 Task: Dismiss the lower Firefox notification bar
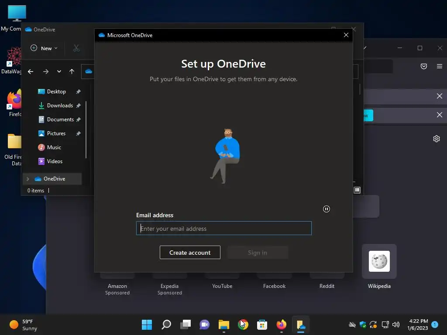440,115
